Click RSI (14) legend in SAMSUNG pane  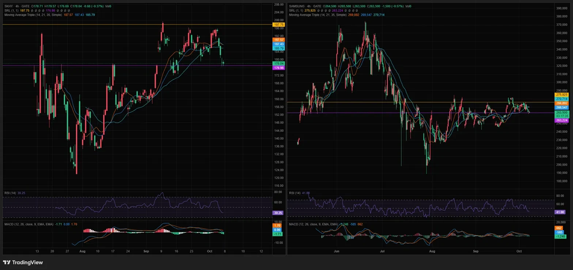pos(295,193)
